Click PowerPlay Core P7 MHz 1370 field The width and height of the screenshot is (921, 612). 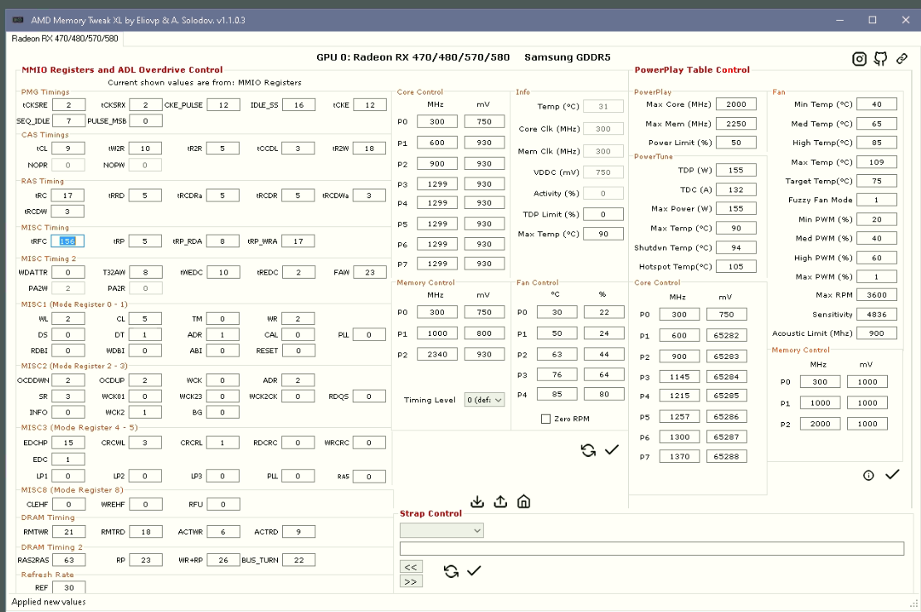(x=680, y=456)
